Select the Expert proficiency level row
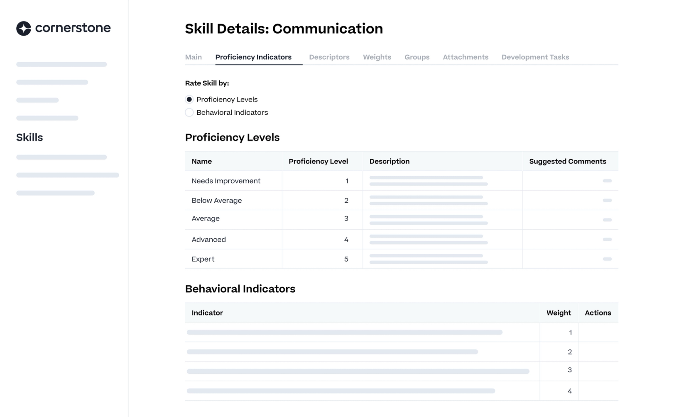 pyautogui.click(x=203, y=259)
